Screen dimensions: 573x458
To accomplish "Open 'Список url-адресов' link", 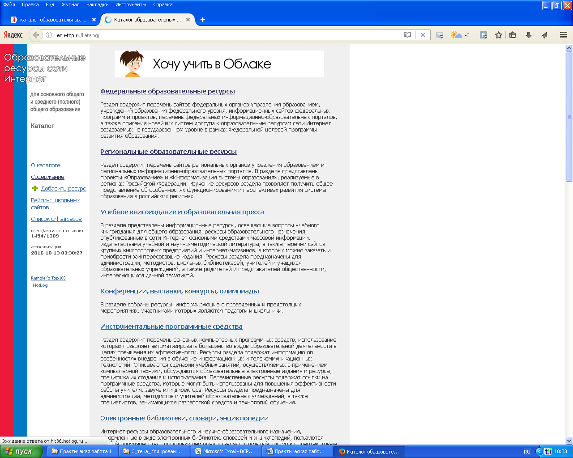I will tap(56, 219).
